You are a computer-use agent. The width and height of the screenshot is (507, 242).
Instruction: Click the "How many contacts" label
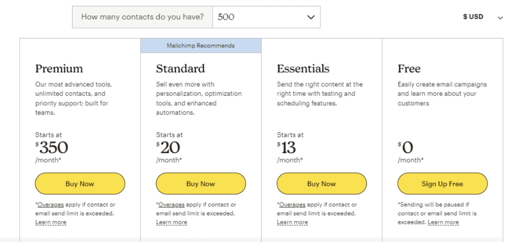pos(143,17)
